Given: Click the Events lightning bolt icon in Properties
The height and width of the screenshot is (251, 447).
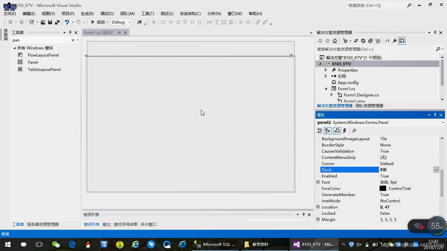Looking at the screenshot, I should (x=345, y=131).
